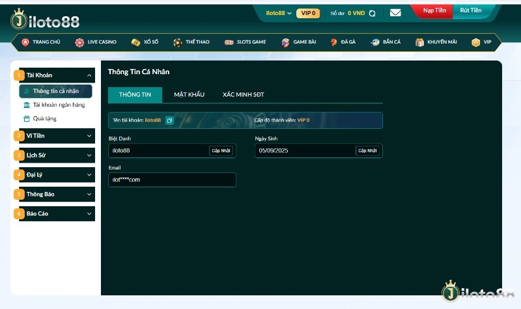Click the Bắn Cá fish icon
This screenshot has width=521, height=309.
tap(375, 42)
